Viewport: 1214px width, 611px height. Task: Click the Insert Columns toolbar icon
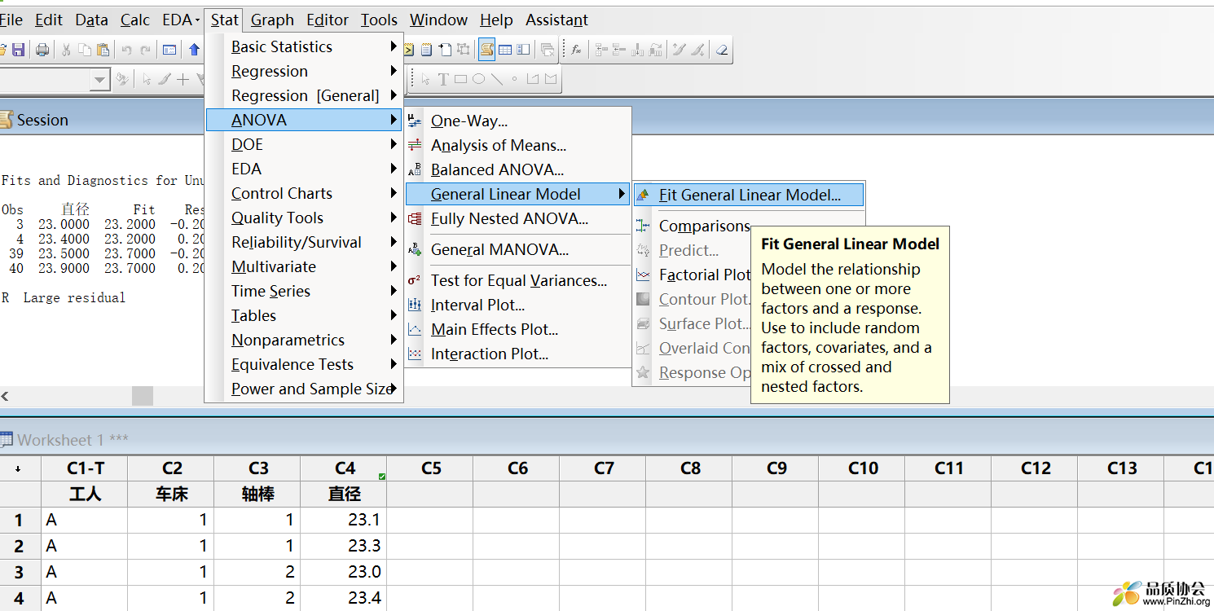(637, 50)
